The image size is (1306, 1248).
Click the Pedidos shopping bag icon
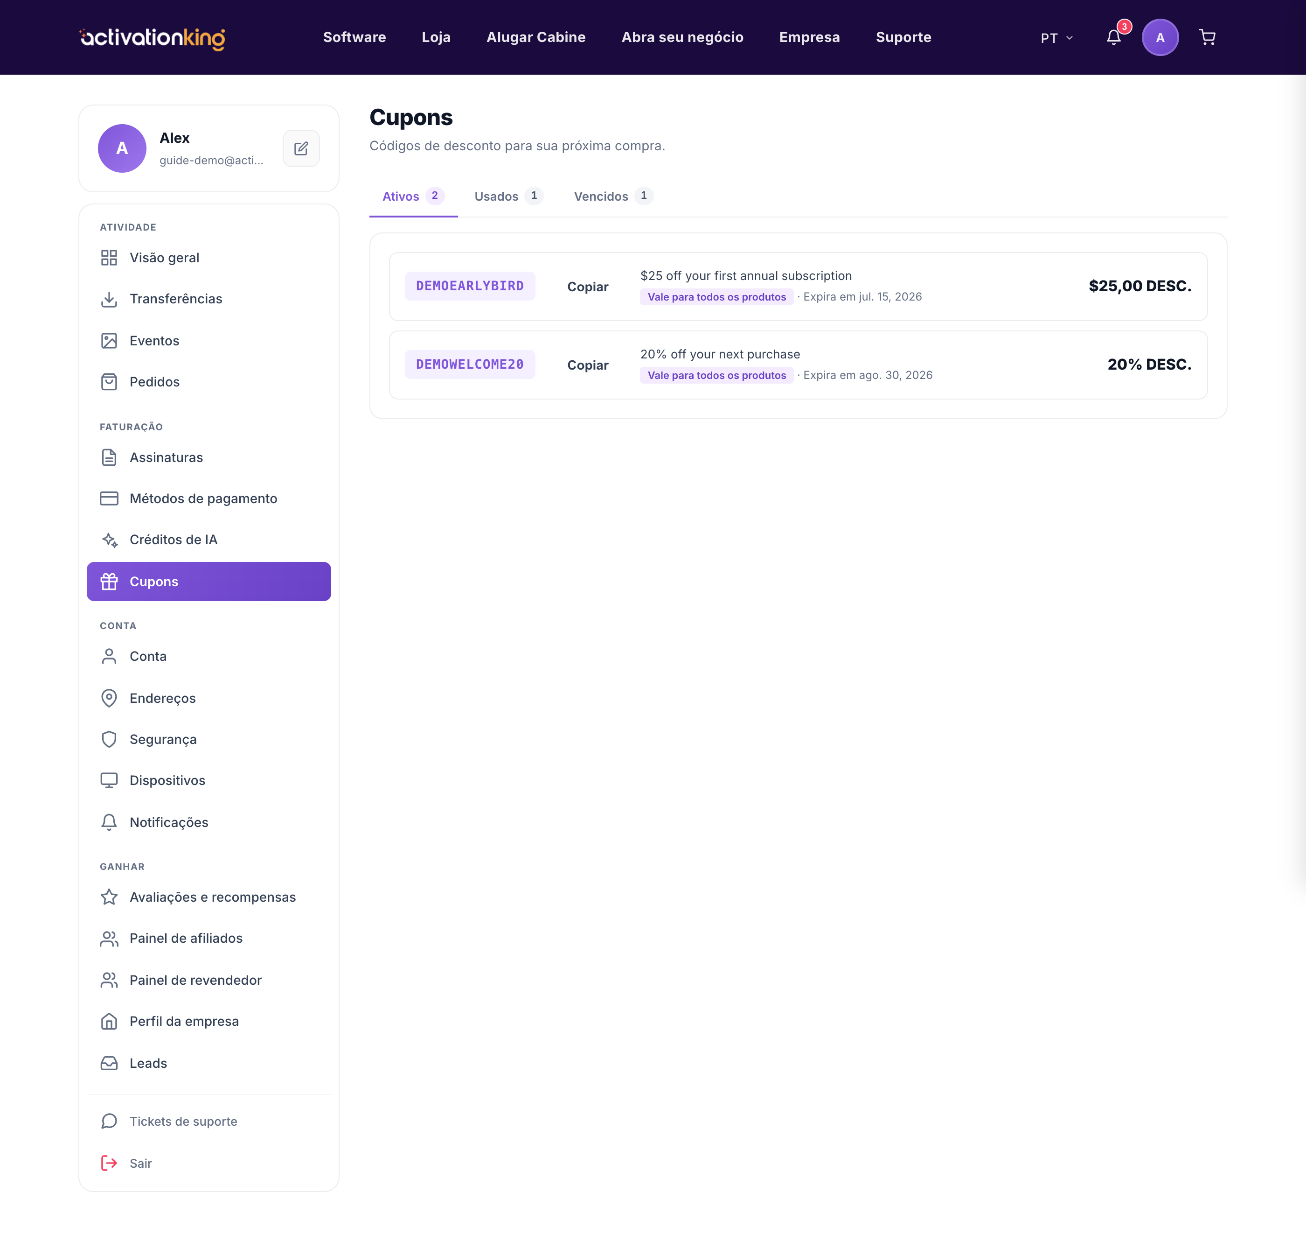109,382
